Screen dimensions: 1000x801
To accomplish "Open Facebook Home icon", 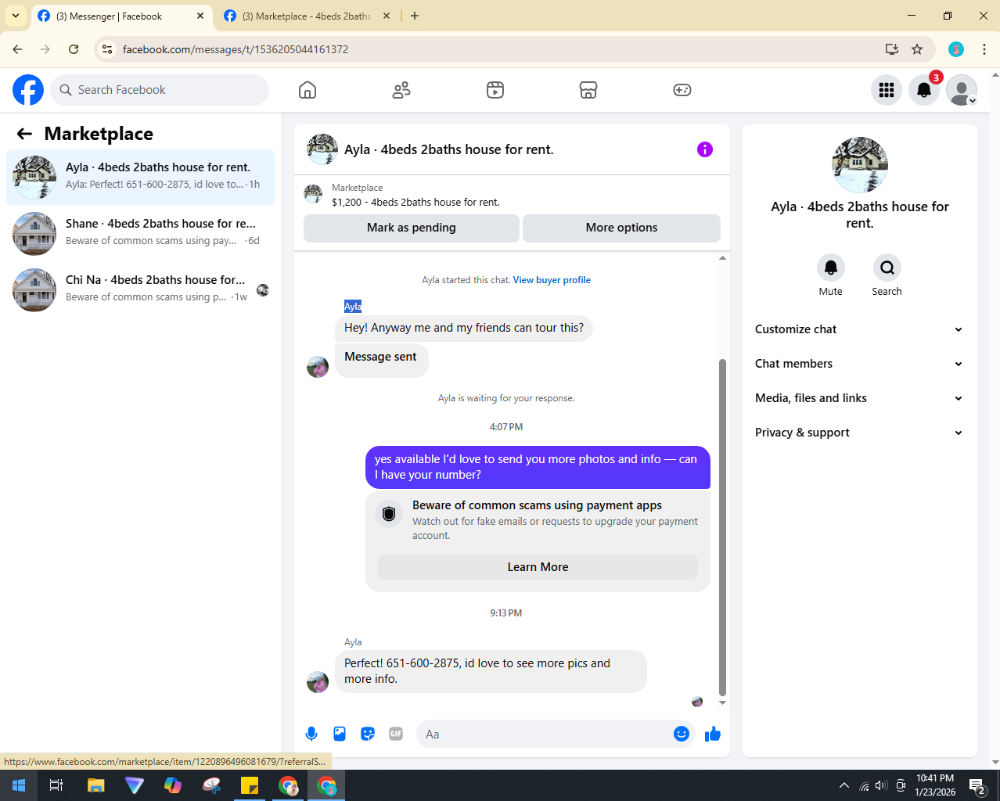I will (x=308, y=90).
